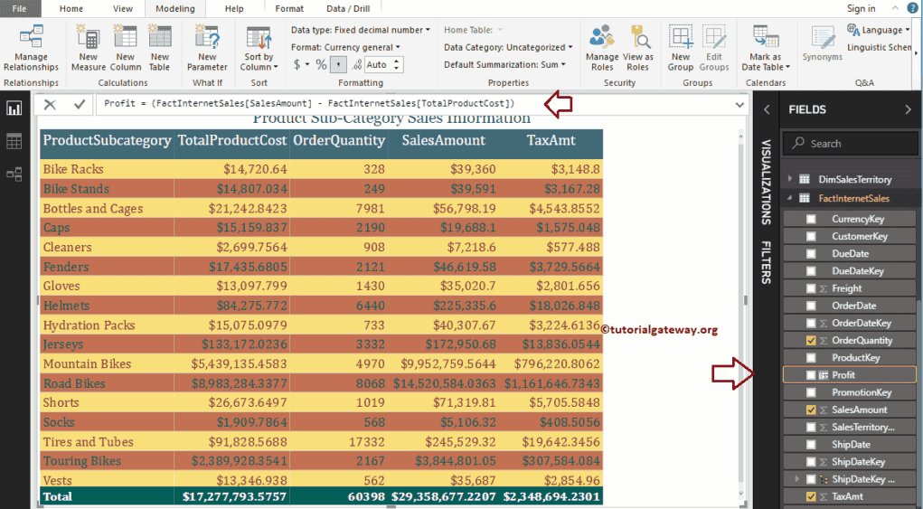Image resolution: width=923 pixels, height=509 pixels.
Task: Check the Profit field checkbox
Action: 811,375
